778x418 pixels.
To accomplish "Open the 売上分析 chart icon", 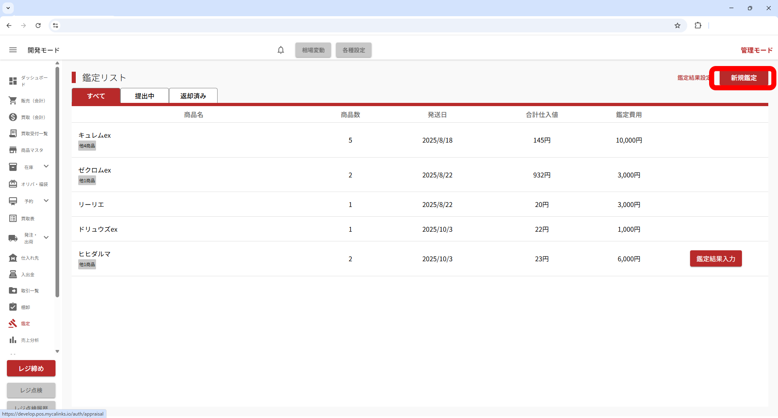I will (x=13, y=340).
